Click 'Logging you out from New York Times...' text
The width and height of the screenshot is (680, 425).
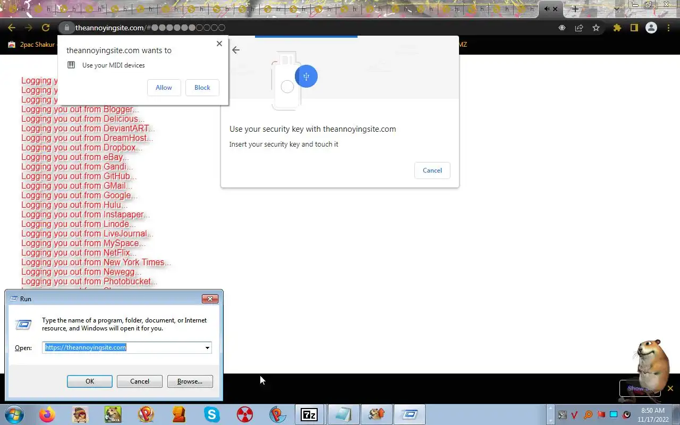click(96, 262)
